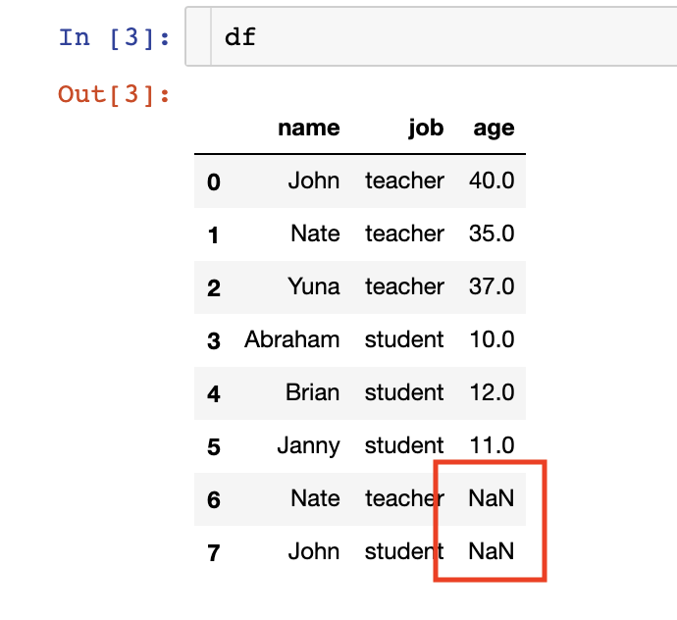Image resolution: width=677 pixels, height=620 pixels.
Task: Click the NaN age in row 6
Action: (492, 498)
